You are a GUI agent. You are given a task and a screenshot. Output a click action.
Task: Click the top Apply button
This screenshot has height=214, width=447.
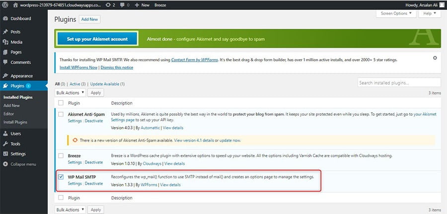point(96,93)
